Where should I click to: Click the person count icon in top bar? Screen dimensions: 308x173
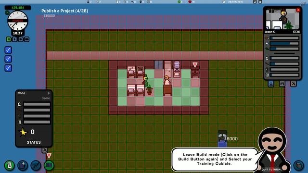pyautogui.click(x=88, y=2)
